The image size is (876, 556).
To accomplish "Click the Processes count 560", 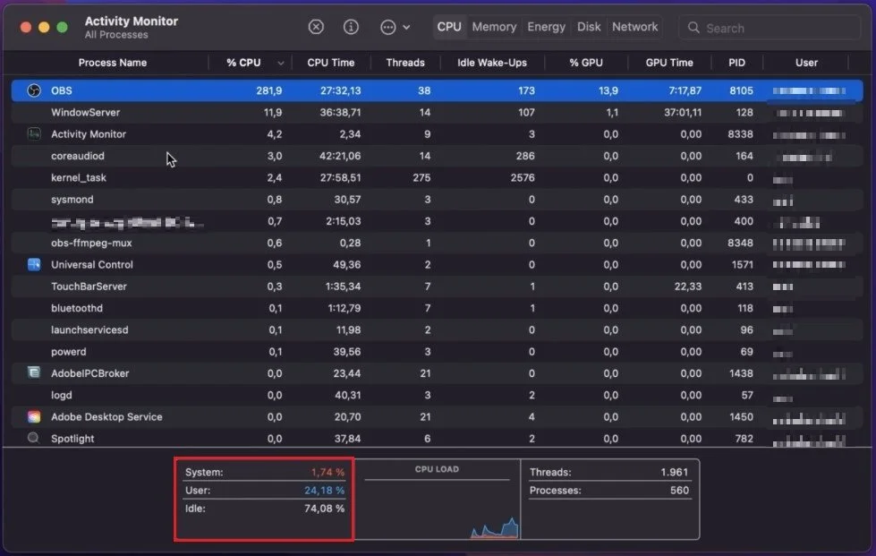I will [679, 491].
